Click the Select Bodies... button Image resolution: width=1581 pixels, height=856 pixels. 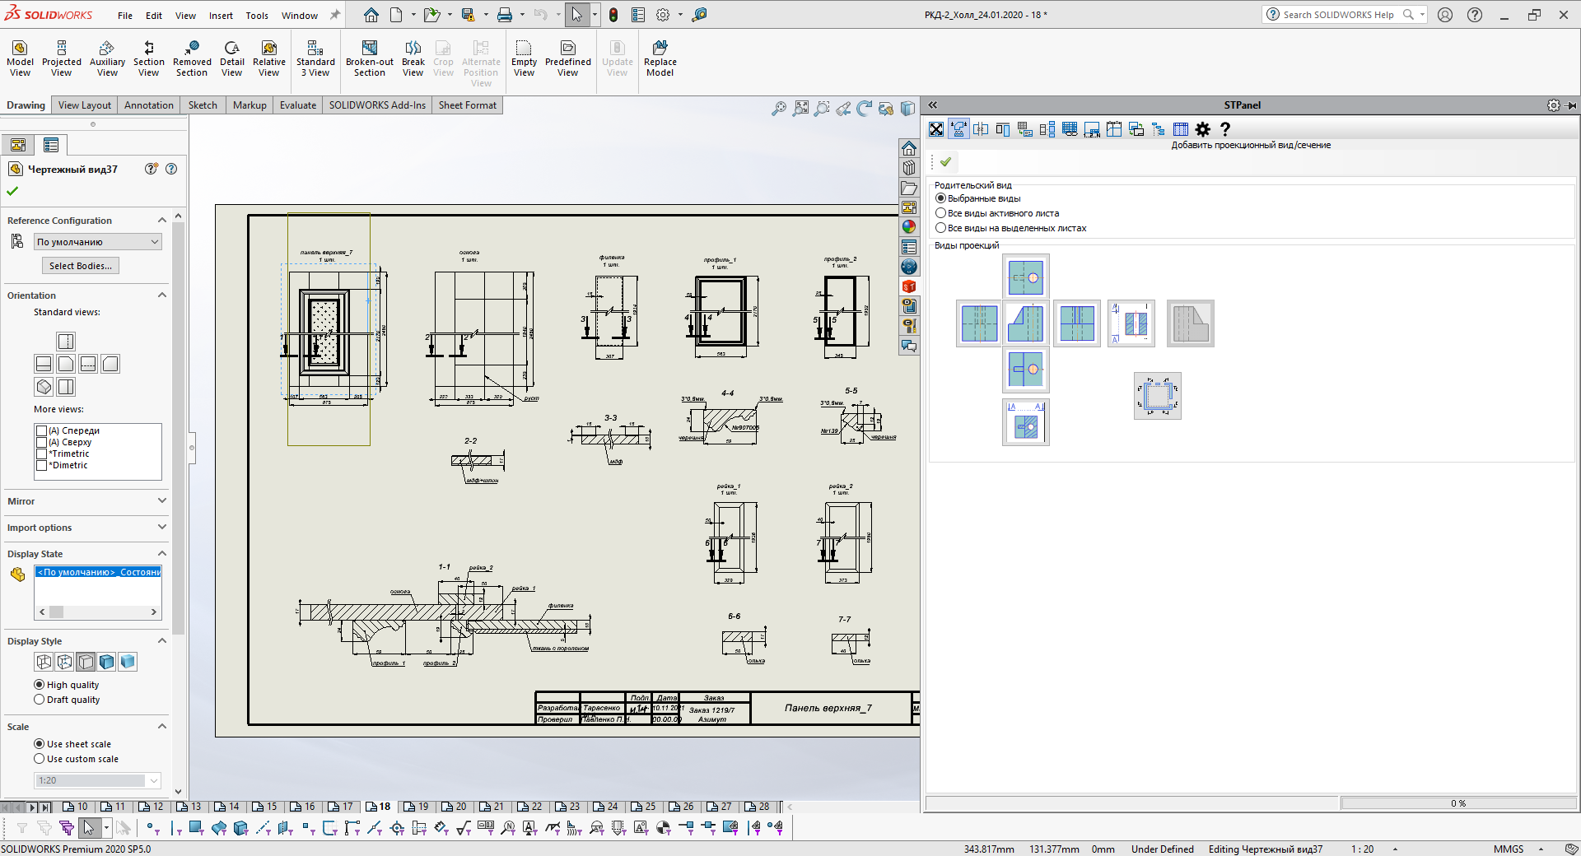click(81, 266)
